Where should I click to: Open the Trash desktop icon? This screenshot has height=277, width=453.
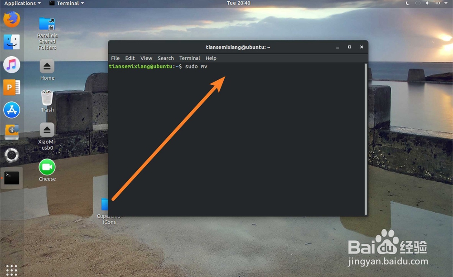pyautogui.click(x=47, y=101)
